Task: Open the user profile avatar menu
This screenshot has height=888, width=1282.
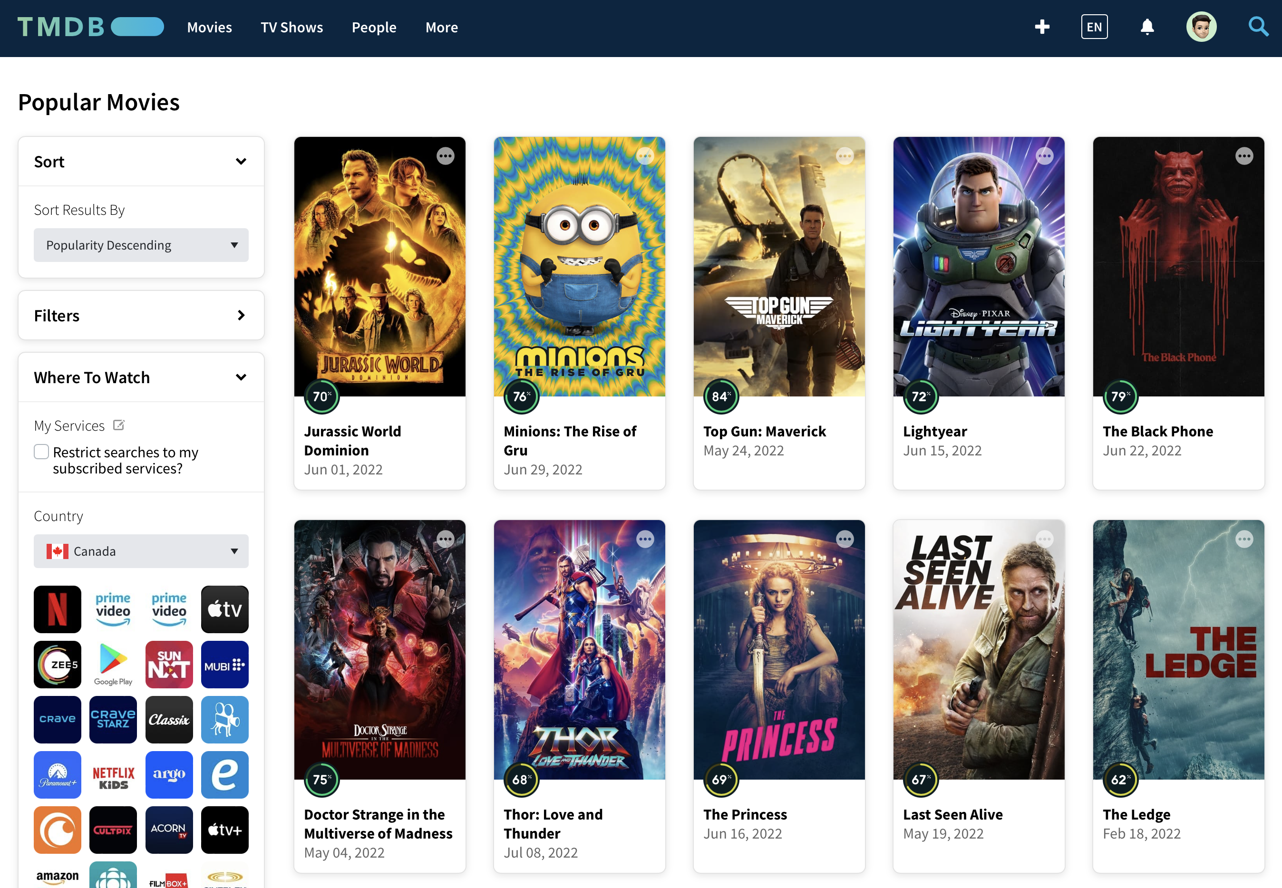Action: 1201,27
